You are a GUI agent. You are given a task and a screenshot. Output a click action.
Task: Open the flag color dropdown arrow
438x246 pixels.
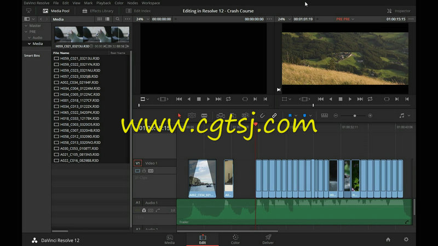click(296, 115)
